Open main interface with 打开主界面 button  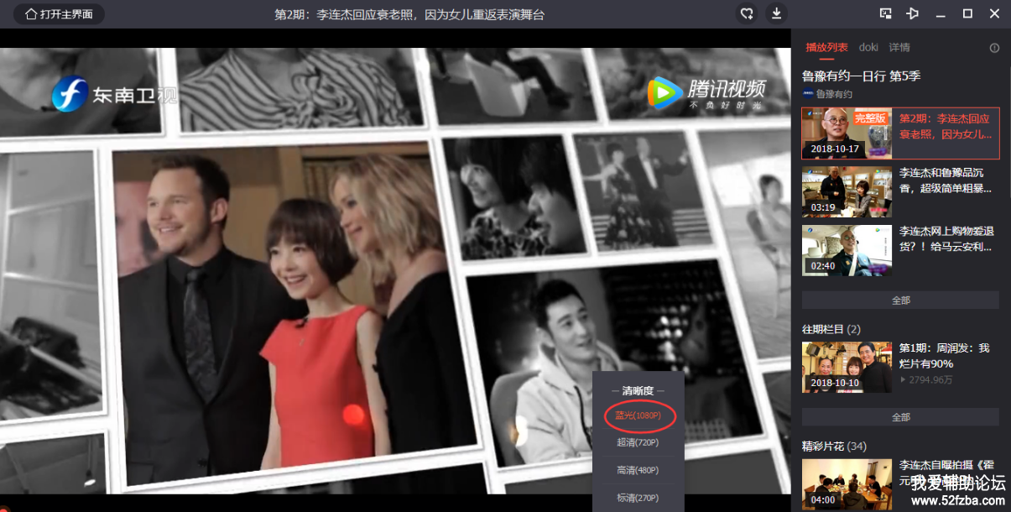[x=59, y=14]
